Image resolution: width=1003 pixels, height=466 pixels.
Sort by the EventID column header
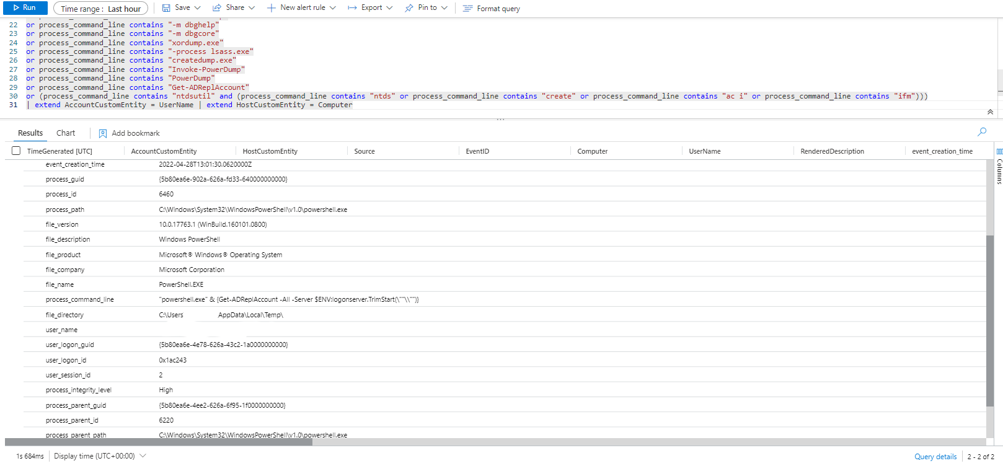[x=477, y=151]
